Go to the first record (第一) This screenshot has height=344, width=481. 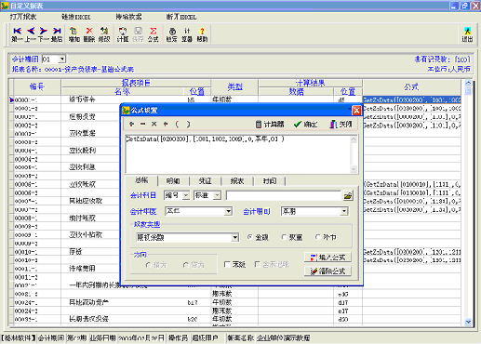[17, 34]
